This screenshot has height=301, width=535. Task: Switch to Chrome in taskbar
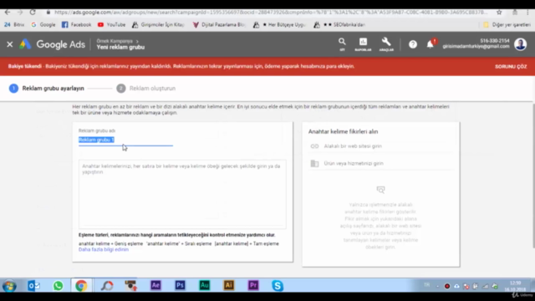(x=81, y=286)
